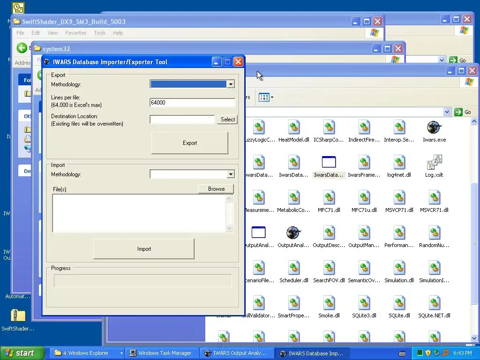480x360 pixels.
Task: Select the SearchFOV.dll file icon
Action: 329,268
